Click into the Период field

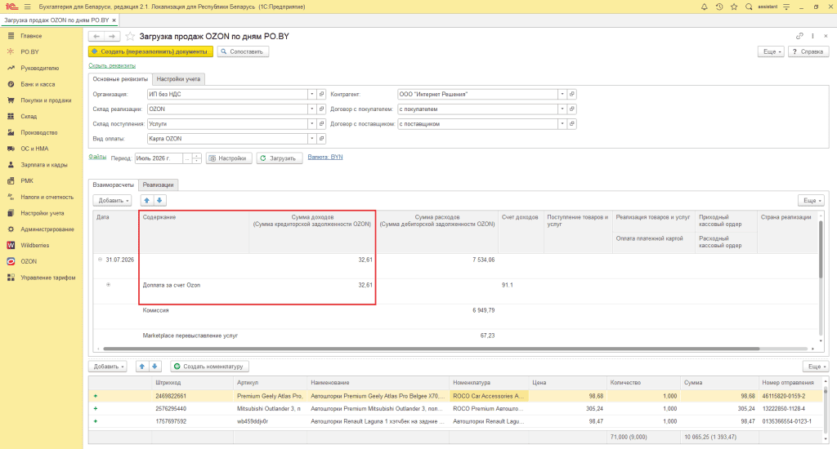point(159,158)
